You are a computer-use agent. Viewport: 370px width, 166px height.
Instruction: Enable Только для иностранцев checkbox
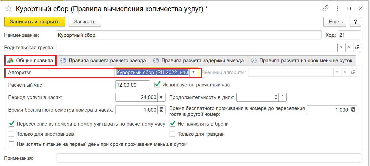pyautogui.click(x=11, y=134)
